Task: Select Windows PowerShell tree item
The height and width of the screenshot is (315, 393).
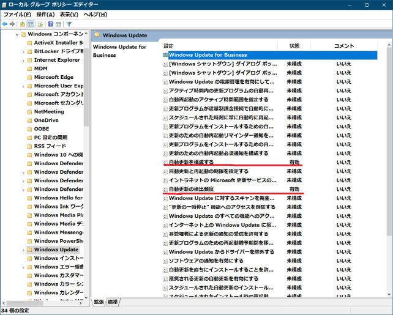Action: (58, 241)
